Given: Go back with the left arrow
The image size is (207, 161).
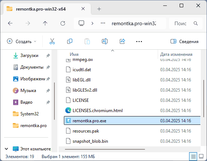Looking at the screenshot, I should (x=10, y=23).
